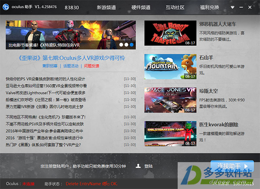Open the 医生kvorak的删除 game title
This screenshot has height=189, width=260.
pos(219,124)
